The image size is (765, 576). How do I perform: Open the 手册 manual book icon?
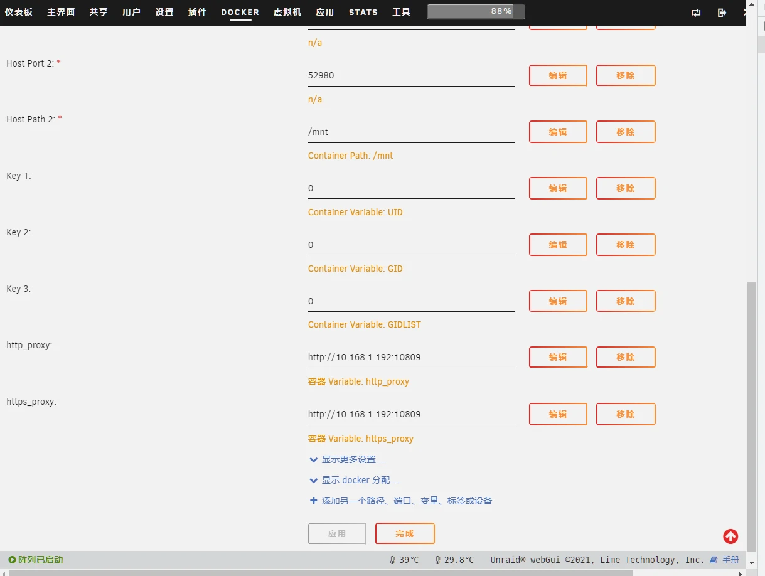(714, 560)
